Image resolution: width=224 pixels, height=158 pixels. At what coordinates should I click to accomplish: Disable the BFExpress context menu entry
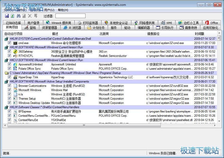tap(9, 111)
